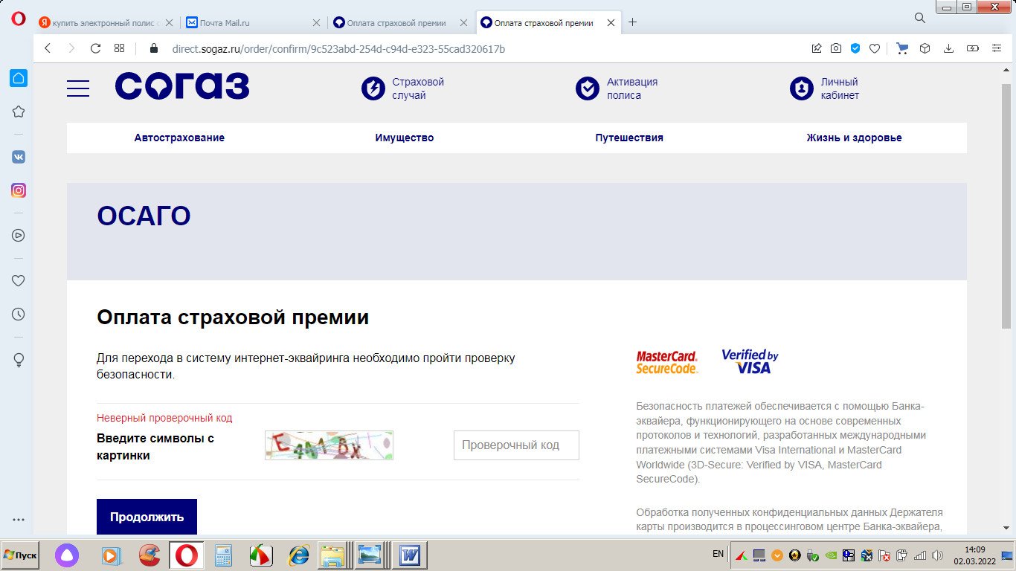Viewport: 1016px width, 571px height.
Task: Click the battery saver icon
Action: (x=973, y=48)
